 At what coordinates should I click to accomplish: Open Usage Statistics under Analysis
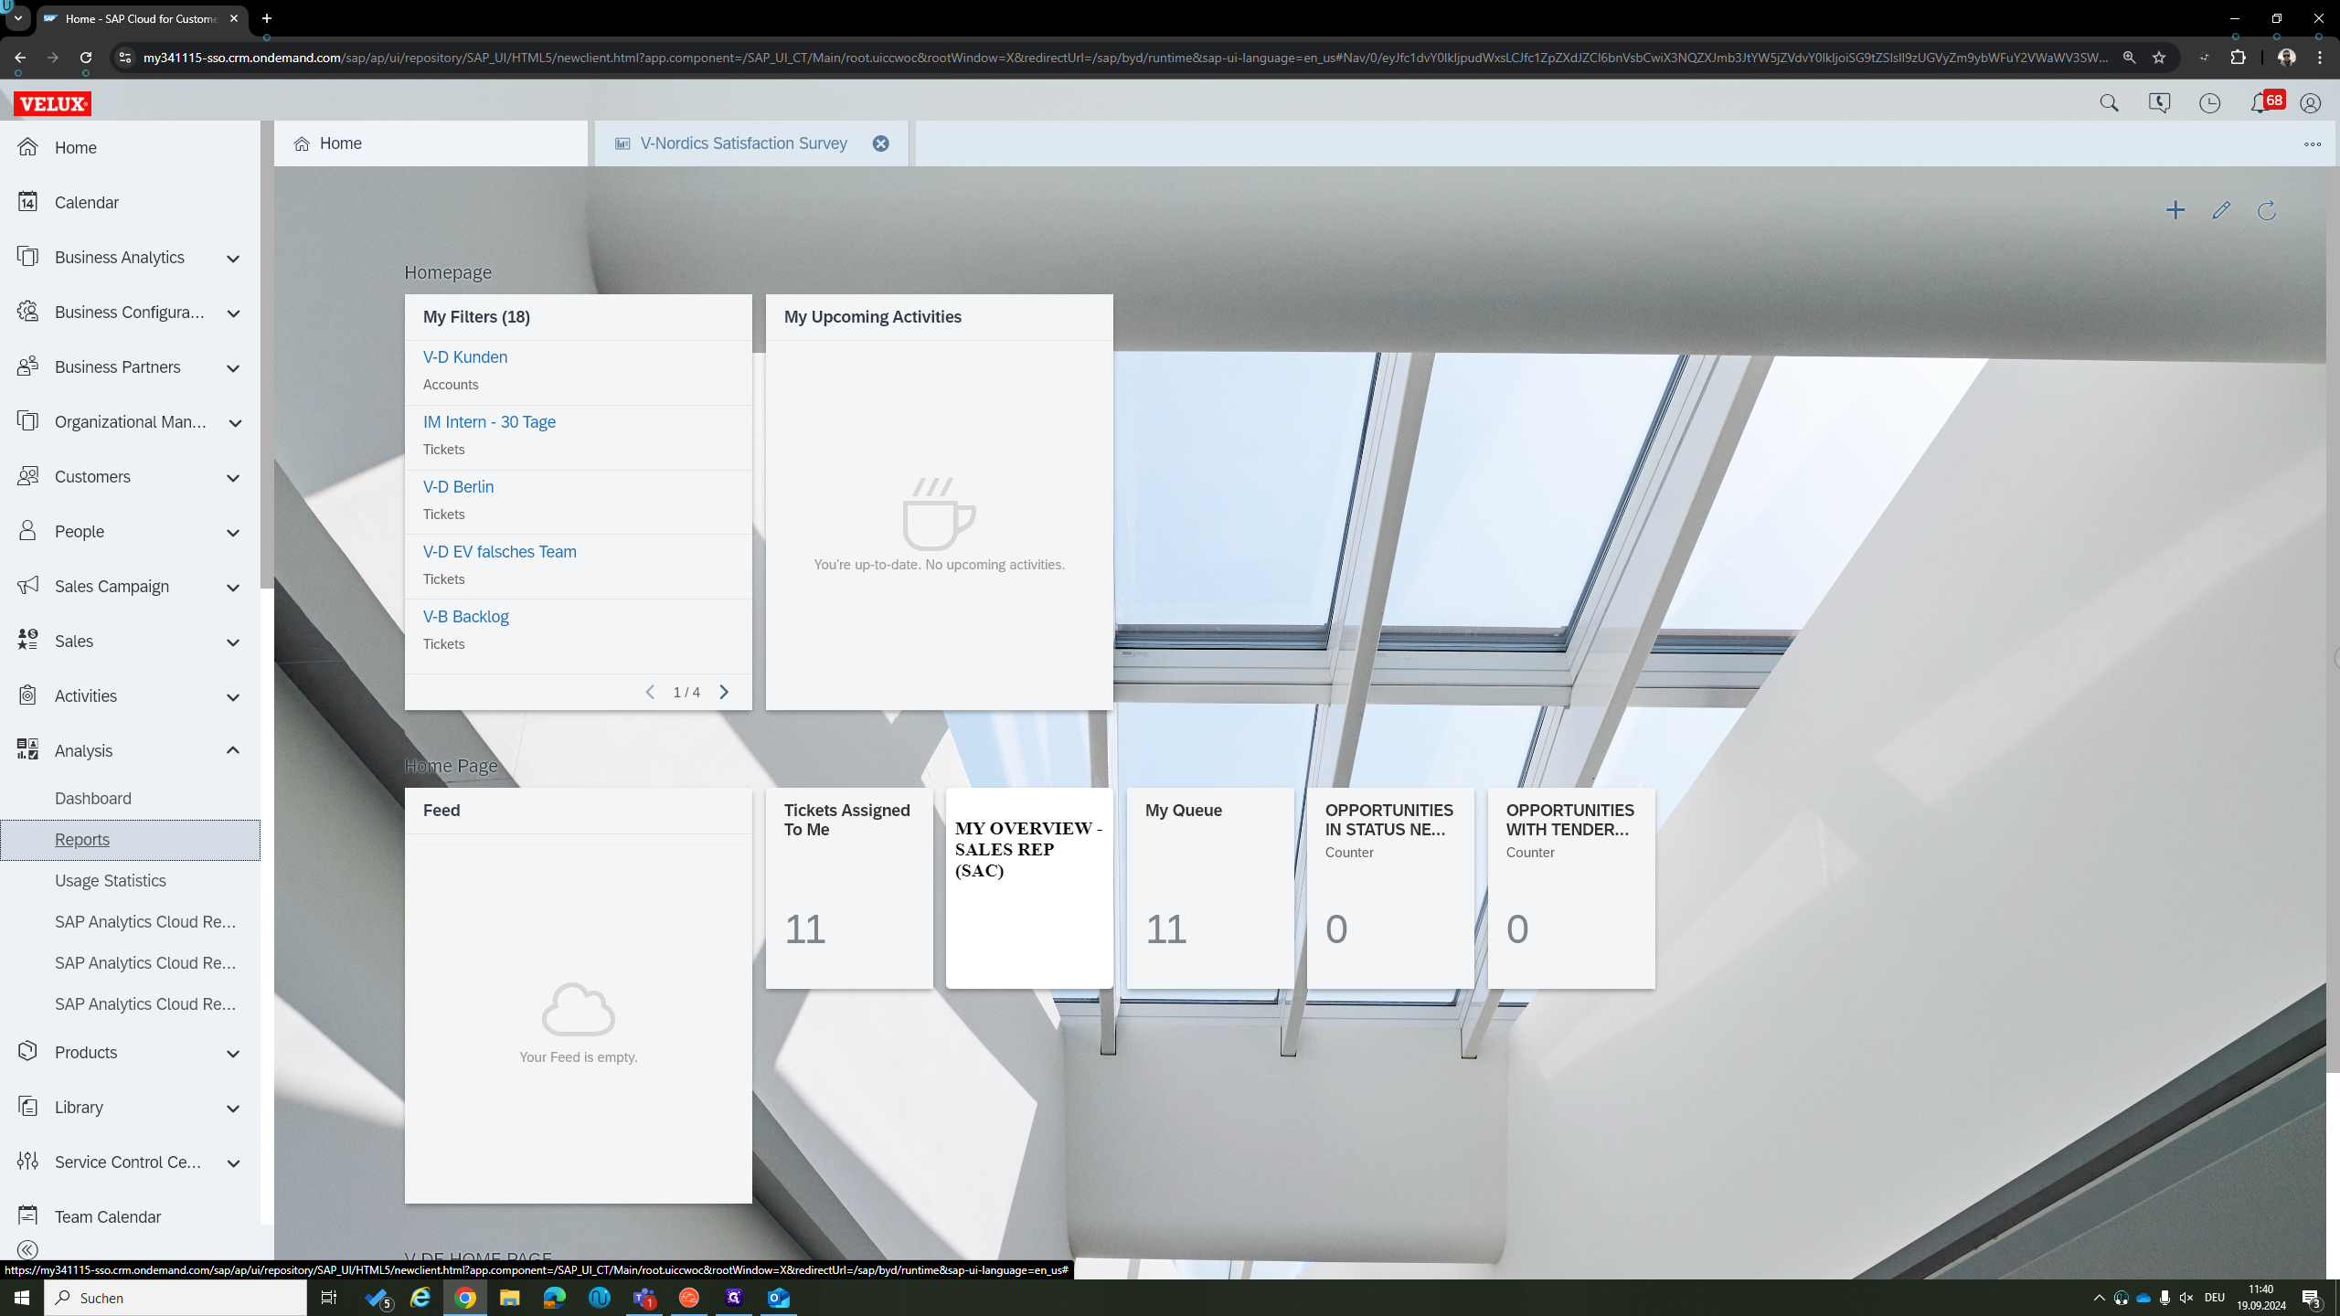(x=111, y=880)
